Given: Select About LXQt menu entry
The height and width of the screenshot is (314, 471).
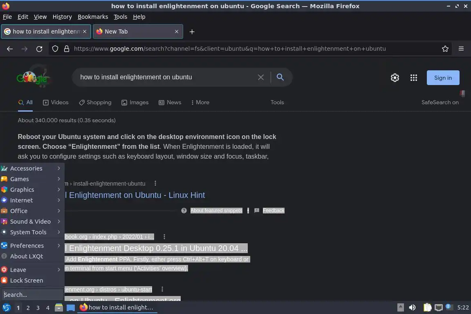Looking at the screenshot, I should click(32, 256).
